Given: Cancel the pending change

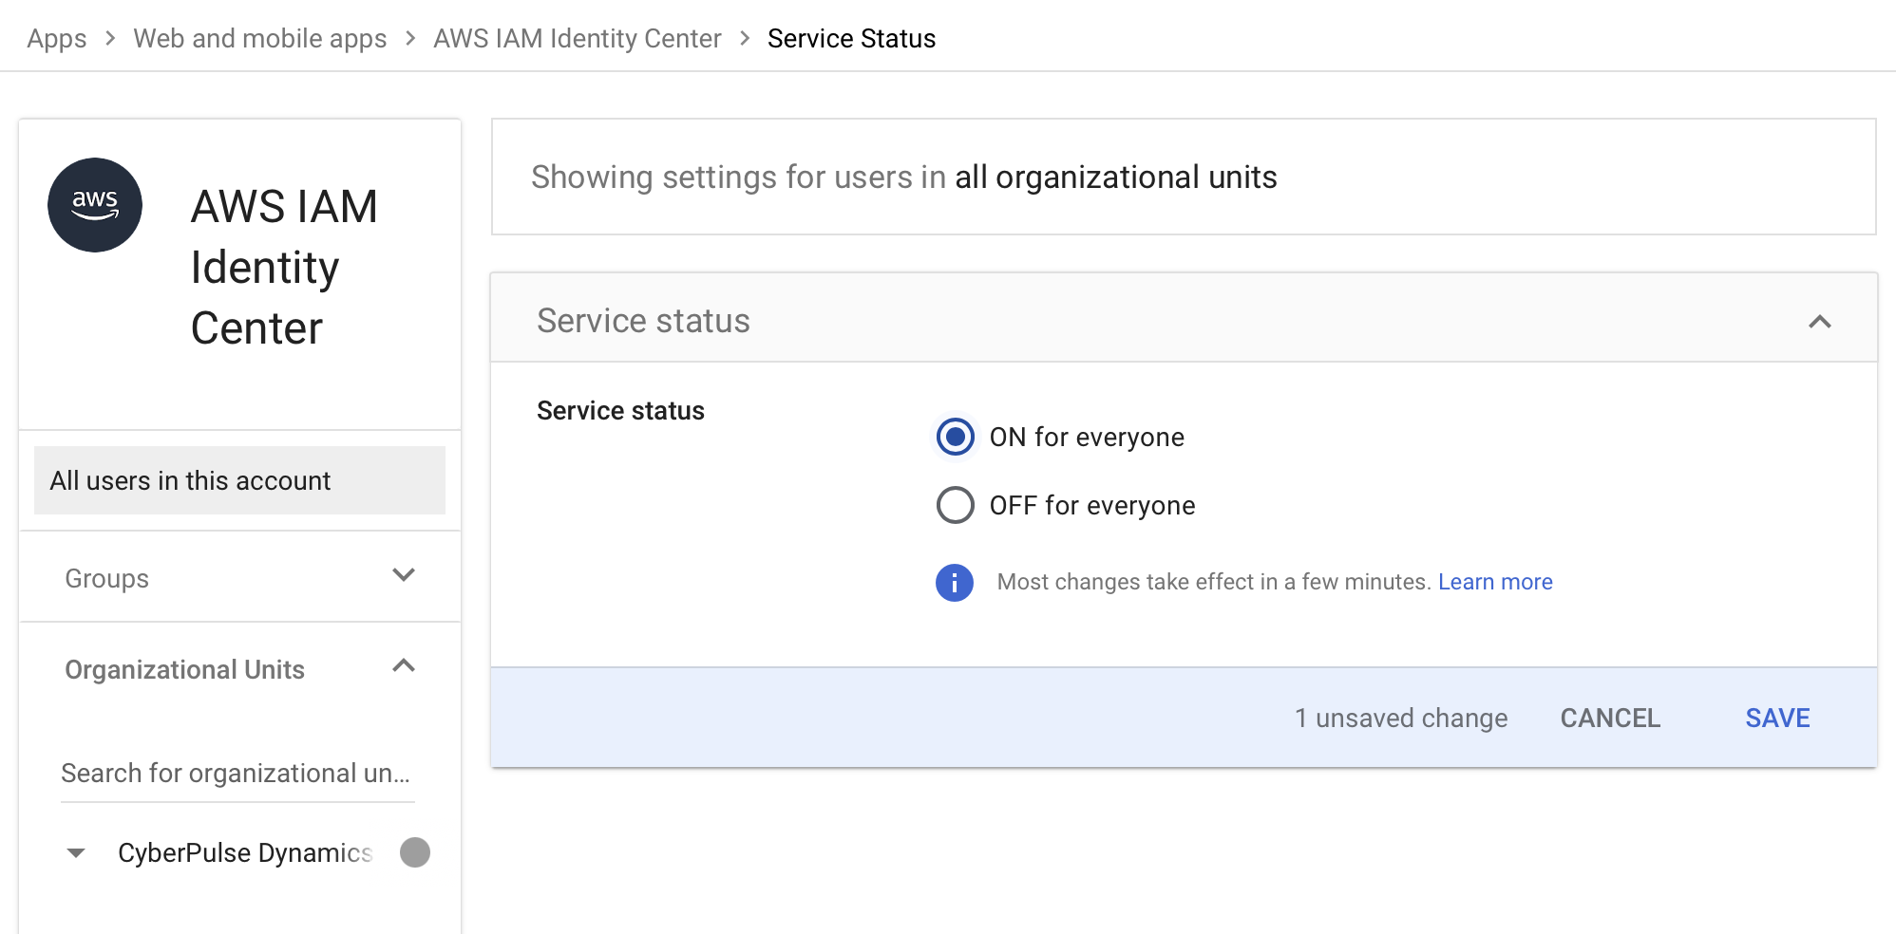Looking at the screenshot, I should (1609, 718).
